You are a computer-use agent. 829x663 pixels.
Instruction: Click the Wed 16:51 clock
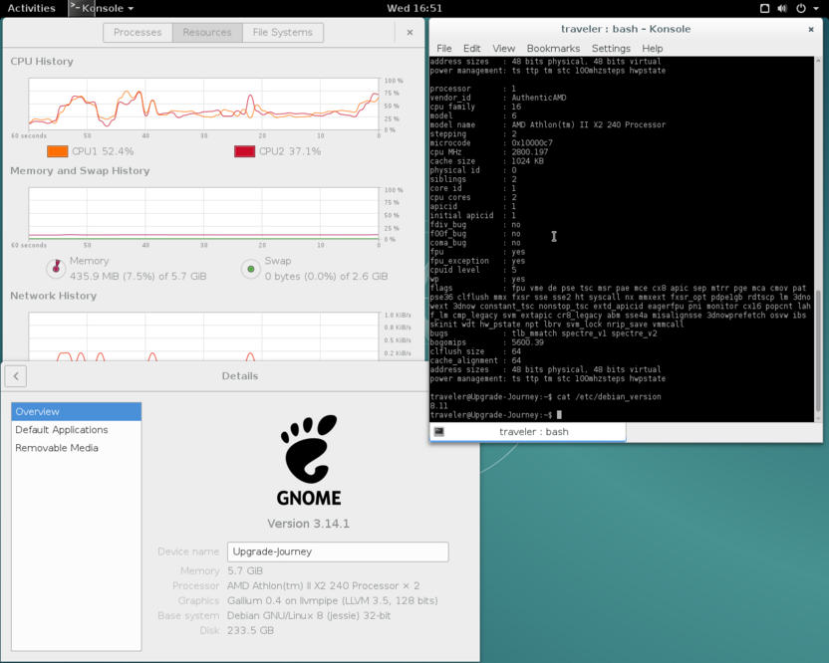(x=414, y=8)
